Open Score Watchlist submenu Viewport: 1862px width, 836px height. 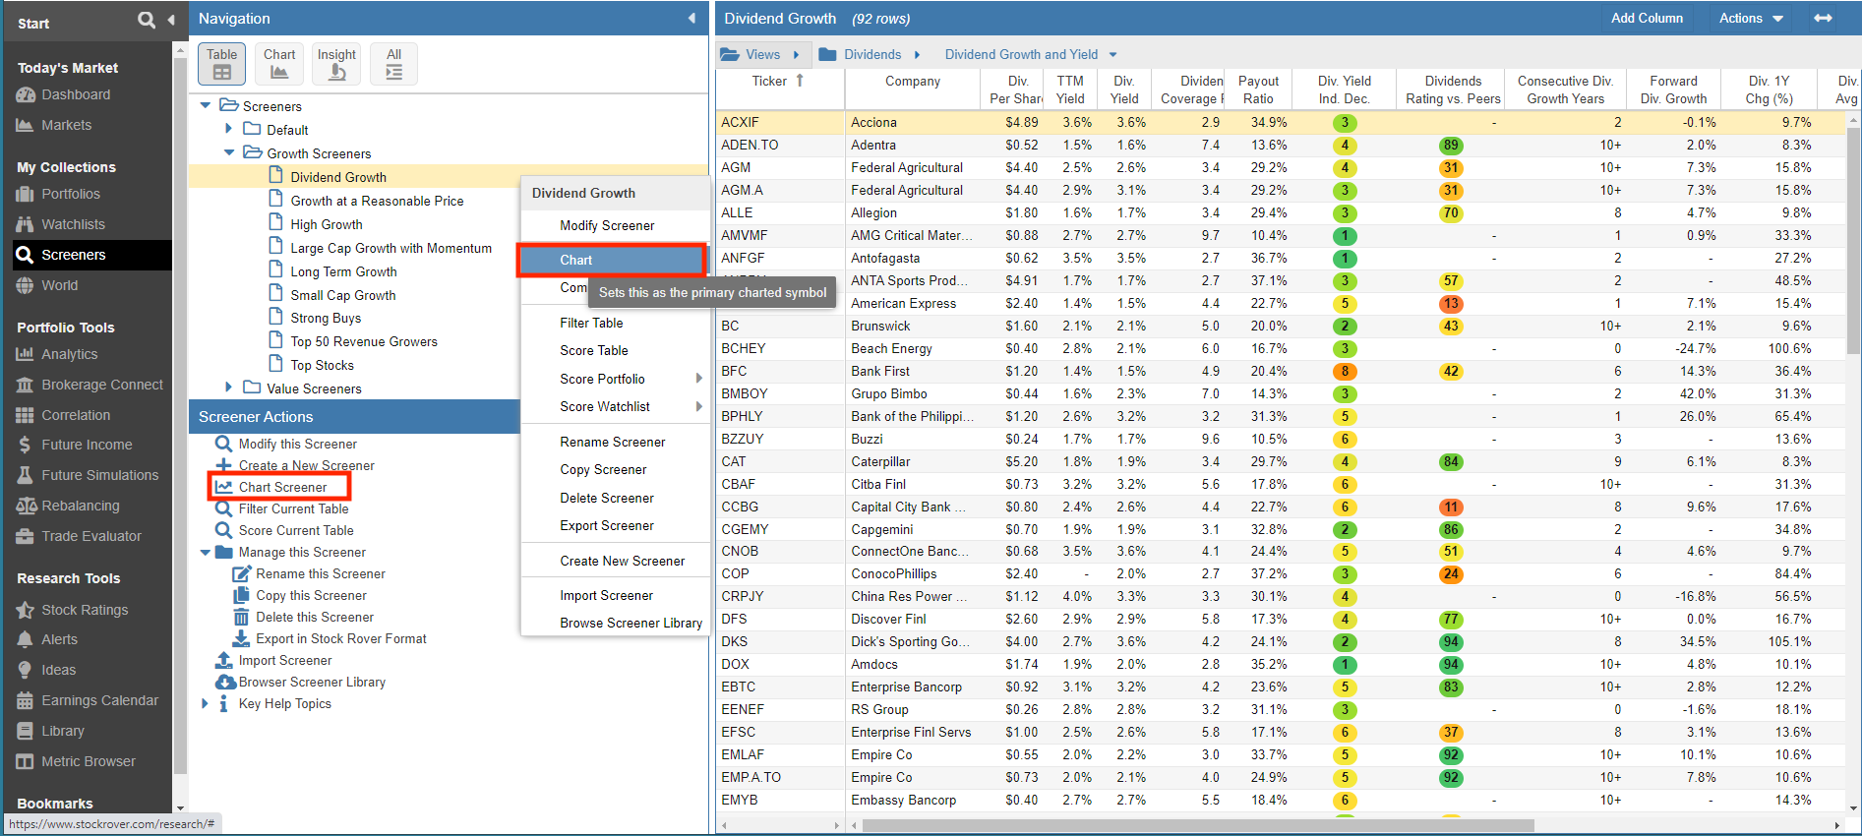tap(615, 406)
